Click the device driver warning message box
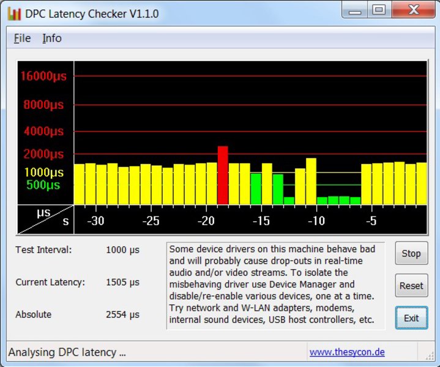The width and height of the screenshot is (440, 367). pos(275,286)
